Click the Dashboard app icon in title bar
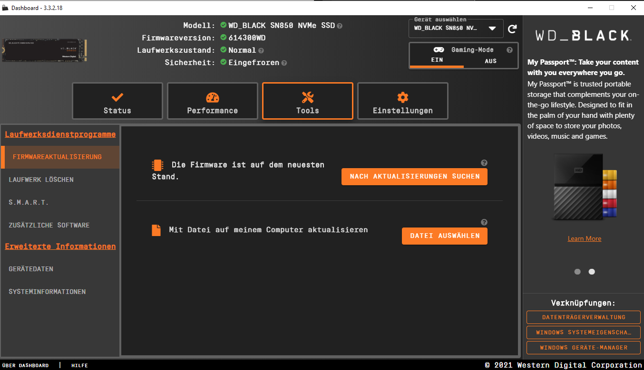This screenshot has width=644, height=370. coord(5,8)
